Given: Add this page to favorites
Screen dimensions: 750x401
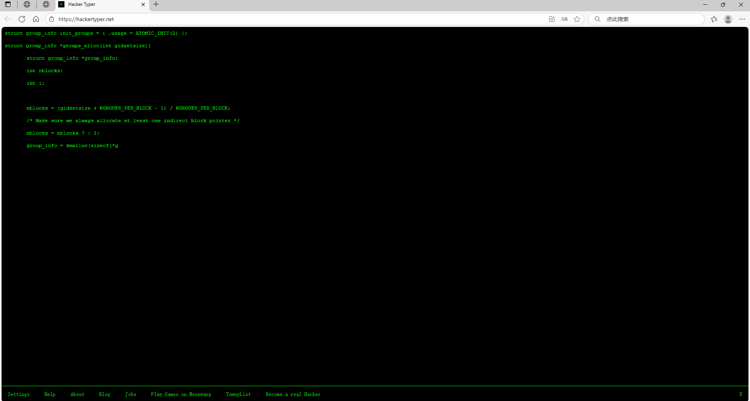Looking at the screenshot, I should point(577,19).
